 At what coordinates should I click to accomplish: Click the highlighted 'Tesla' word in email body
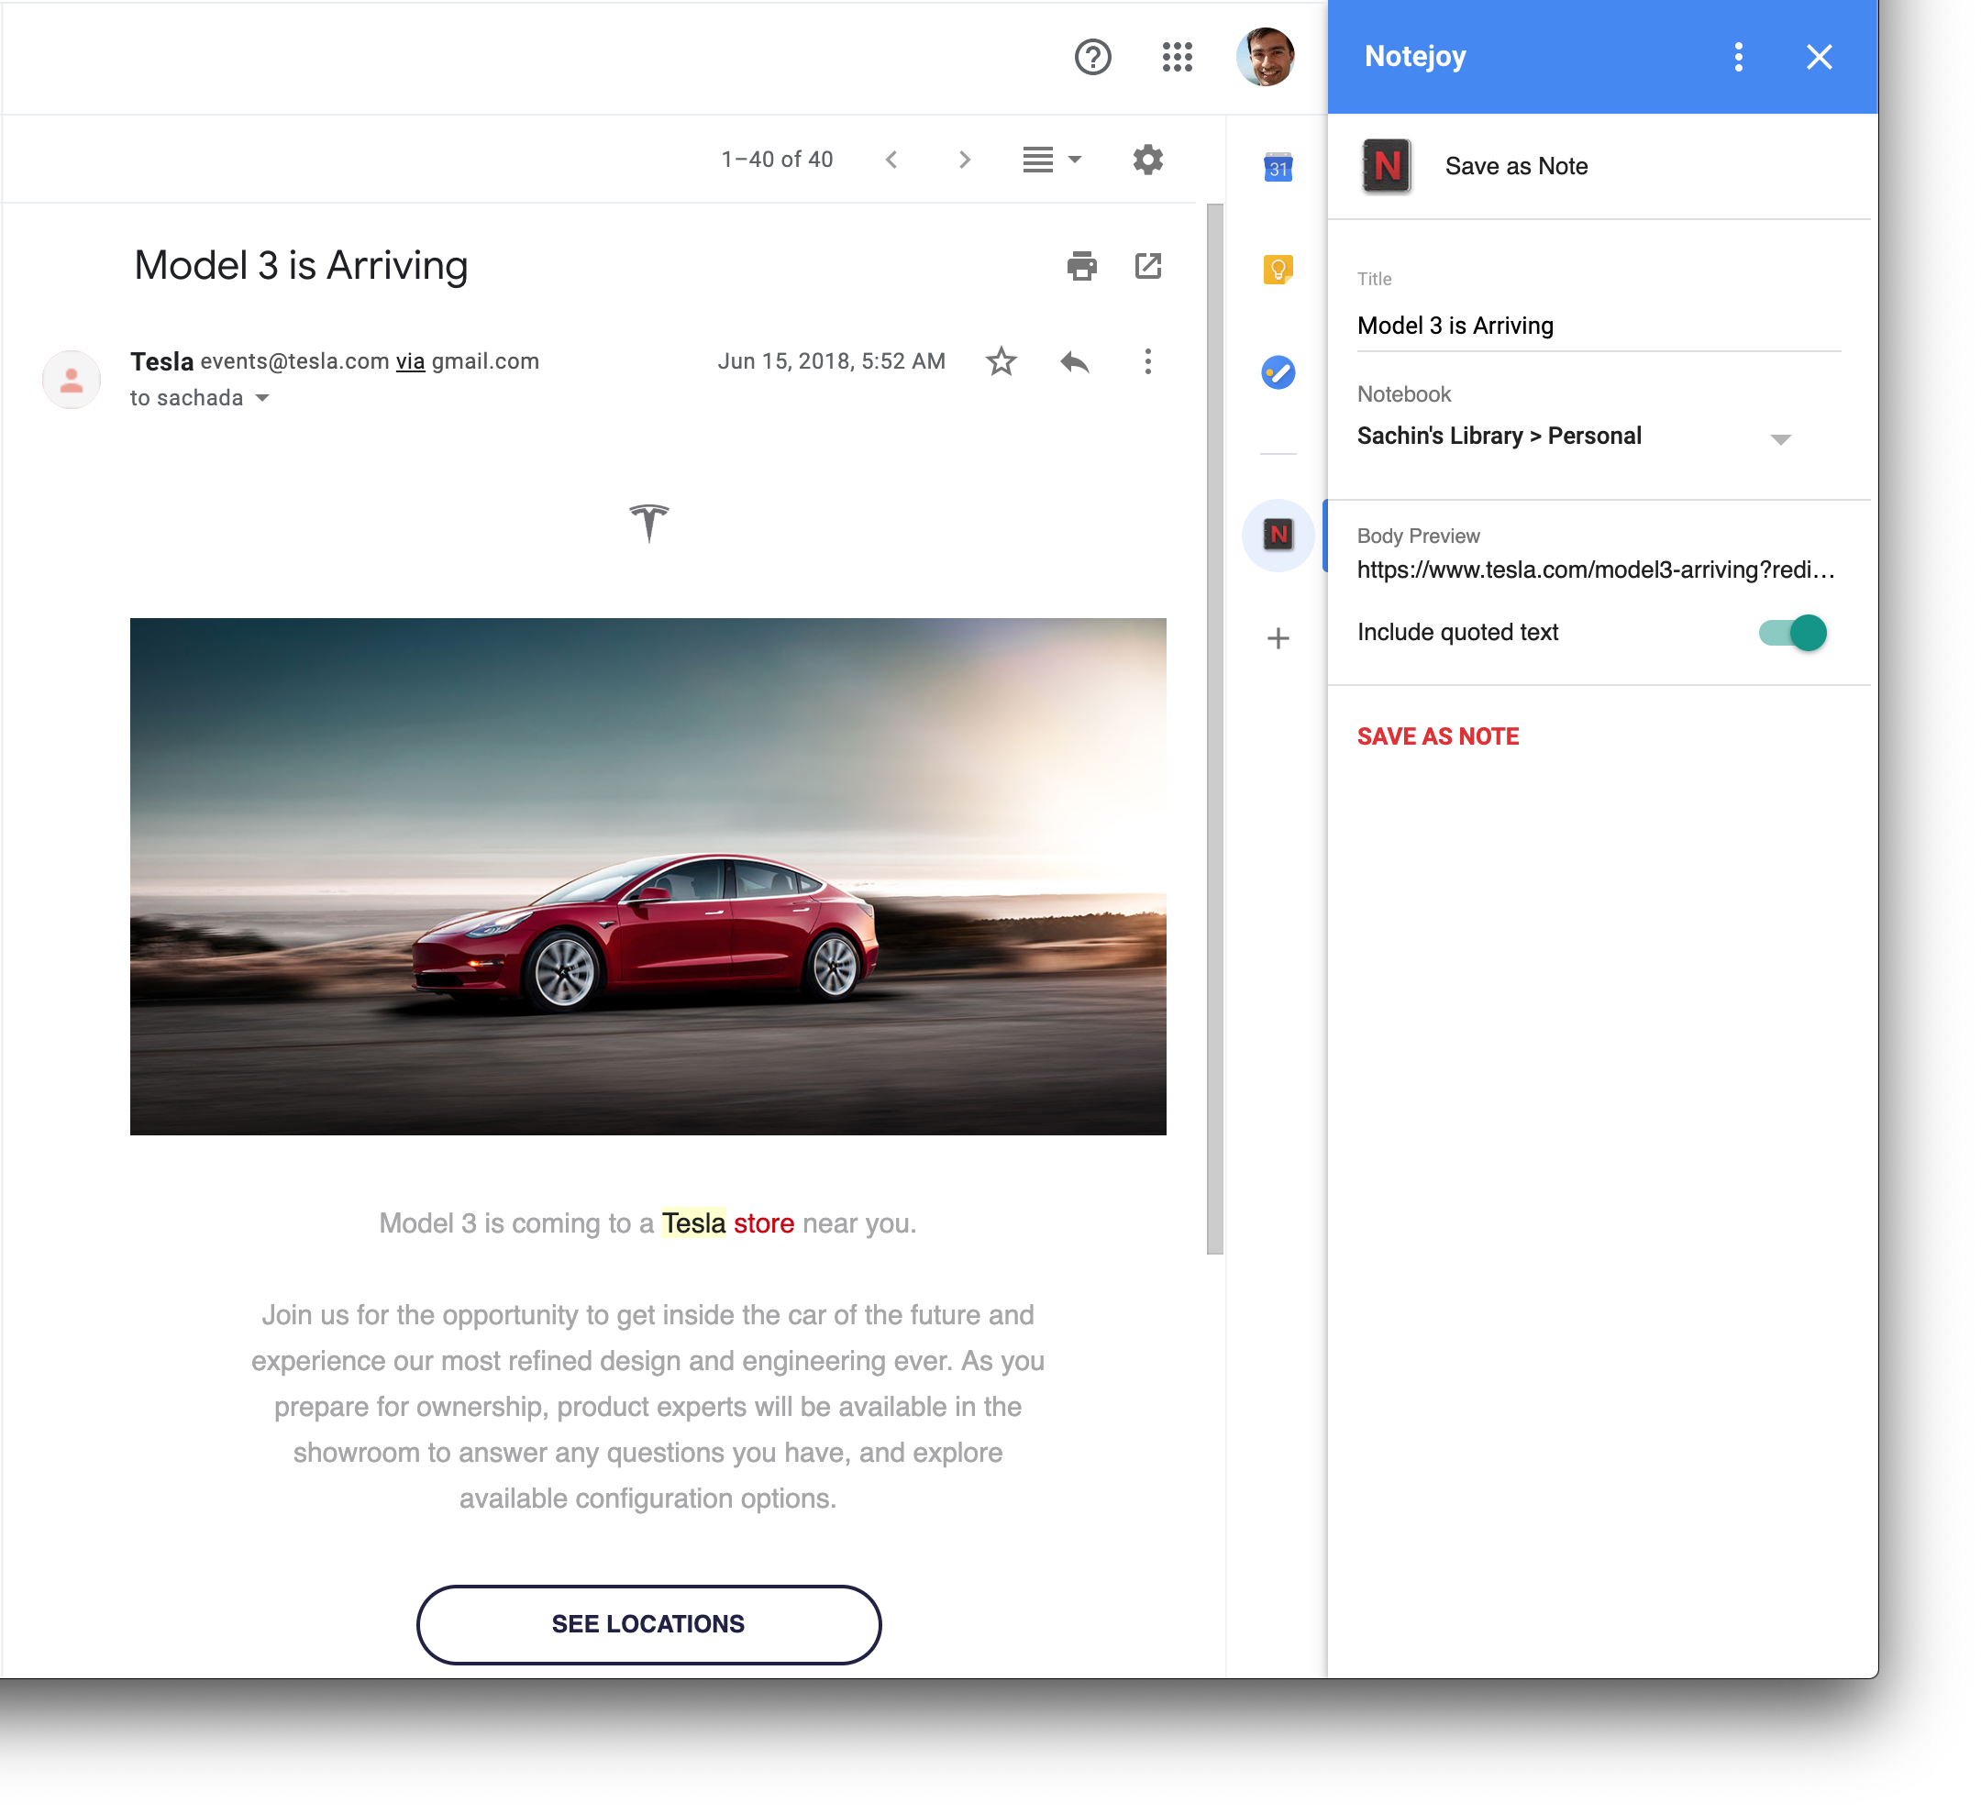click(x=693, y=1223)
